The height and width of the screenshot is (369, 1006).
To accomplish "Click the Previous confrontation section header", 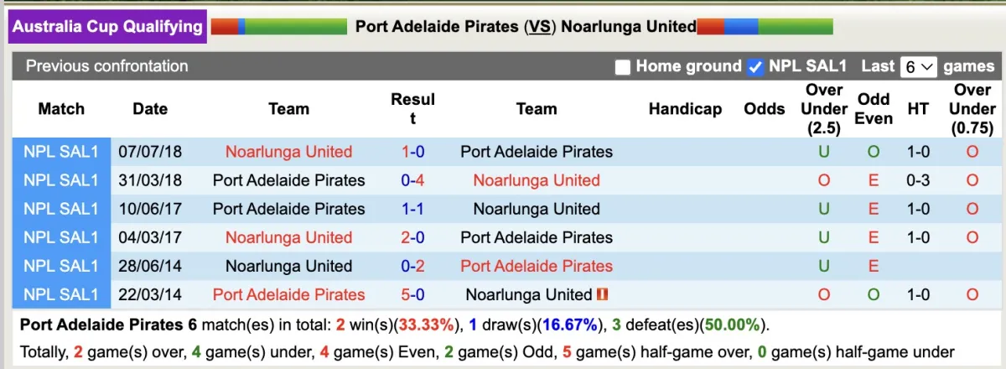I will [x=107, y=66].
